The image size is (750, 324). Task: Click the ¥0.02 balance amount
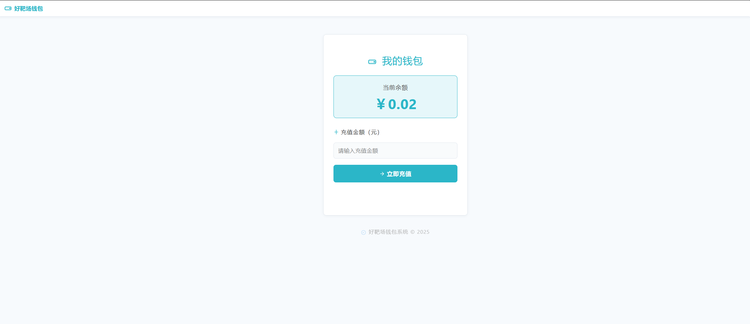(396, 104)
